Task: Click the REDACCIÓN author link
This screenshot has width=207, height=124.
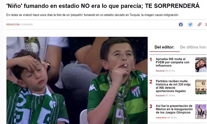Action: 13,25
